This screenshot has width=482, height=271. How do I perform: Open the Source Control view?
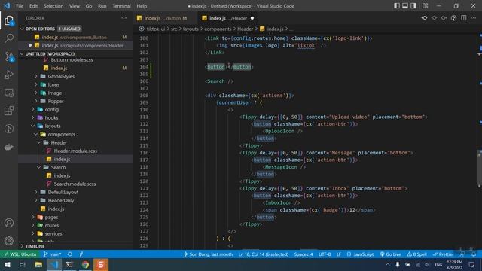9,56
